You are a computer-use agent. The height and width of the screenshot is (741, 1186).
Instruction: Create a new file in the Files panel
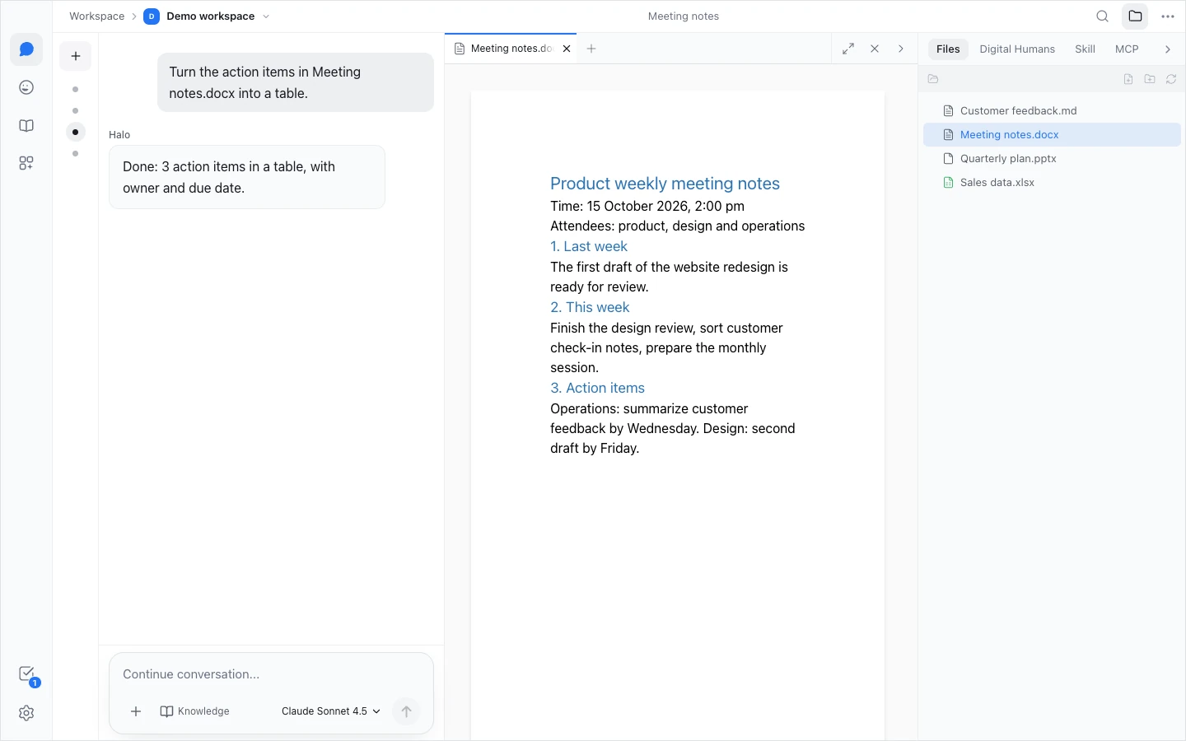click(x=1128, y=79)
